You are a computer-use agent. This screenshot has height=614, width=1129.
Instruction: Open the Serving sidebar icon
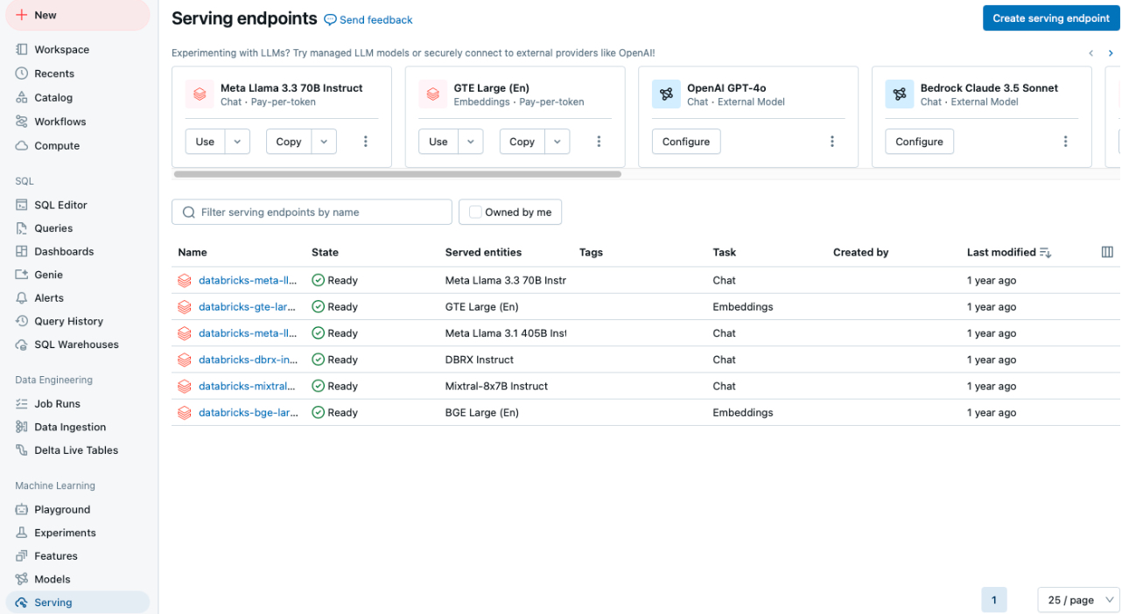pyautogui.click(x=22, y=603)
